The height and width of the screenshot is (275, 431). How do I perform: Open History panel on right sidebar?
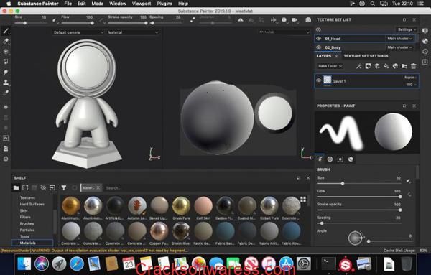(425, 52)
